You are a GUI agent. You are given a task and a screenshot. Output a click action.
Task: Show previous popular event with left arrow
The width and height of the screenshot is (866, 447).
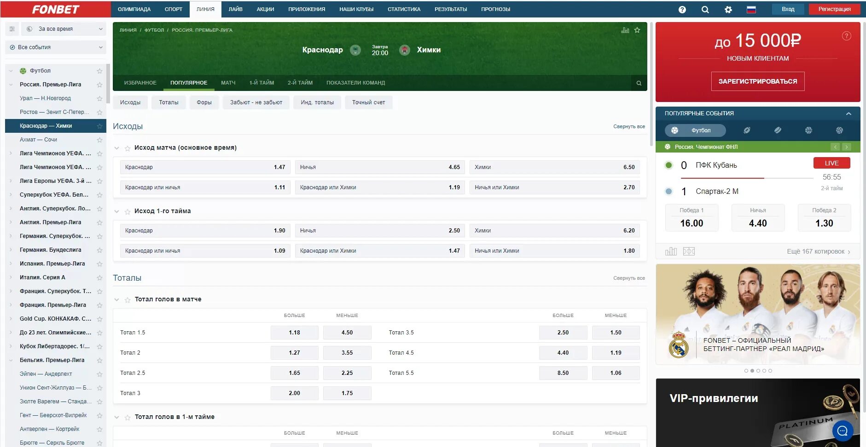(x=835, y=147)
